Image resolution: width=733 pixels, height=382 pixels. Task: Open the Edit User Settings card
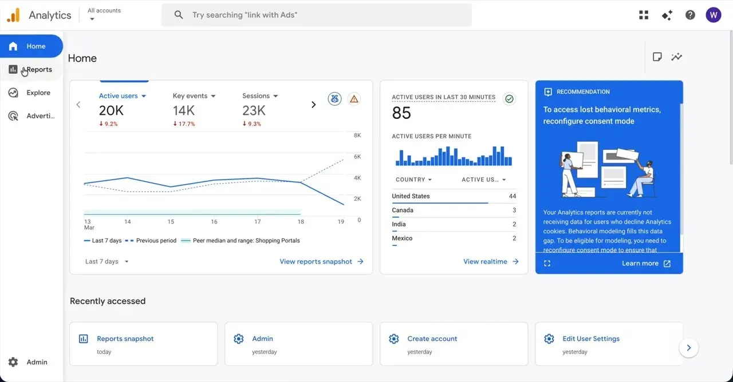[x=609, y=344]
